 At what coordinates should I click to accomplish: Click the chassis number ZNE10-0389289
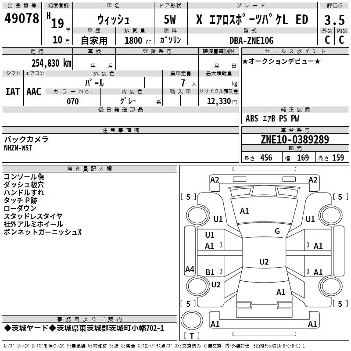[294, 140]
